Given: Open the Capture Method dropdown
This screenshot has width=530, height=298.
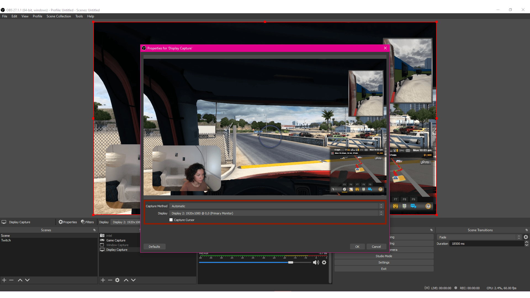Looking at the screenshot, I should click(276, 206).
